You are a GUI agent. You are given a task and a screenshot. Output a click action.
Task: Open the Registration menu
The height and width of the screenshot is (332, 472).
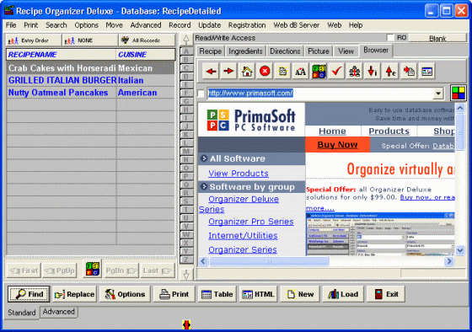coord(247,25)
